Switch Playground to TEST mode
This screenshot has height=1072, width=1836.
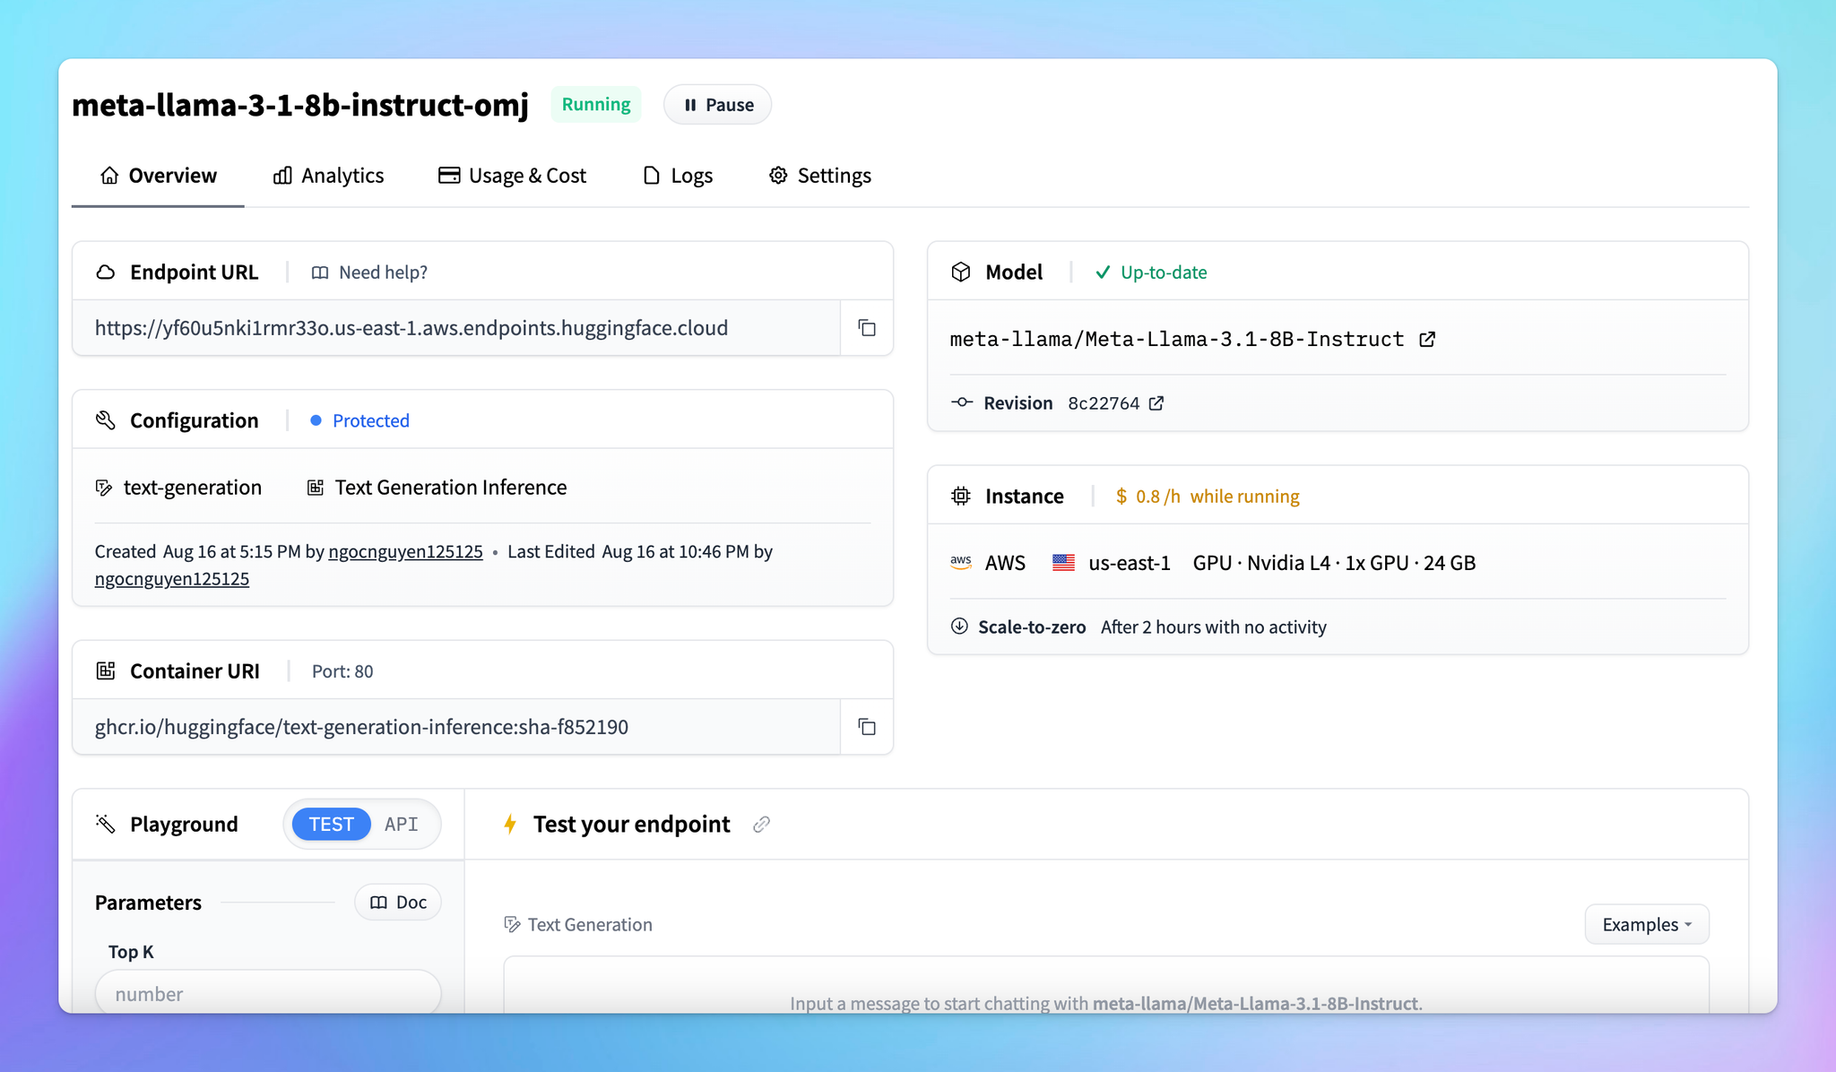coord(331,825)
